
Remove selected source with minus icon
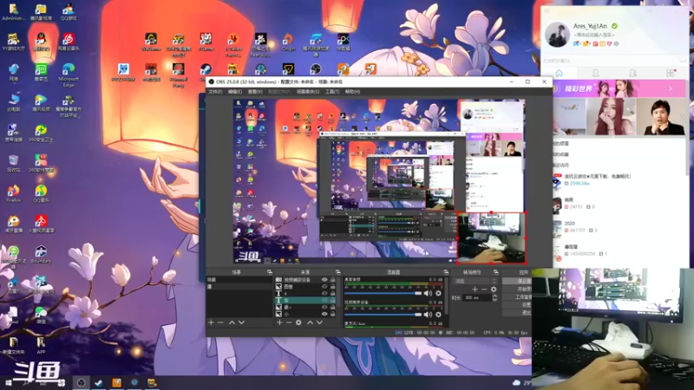(x=289, y=322)
